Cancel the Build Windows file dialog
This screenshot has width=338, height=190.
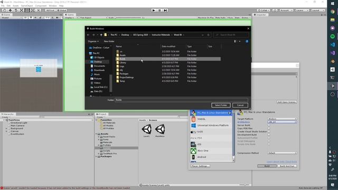click(240, 105)
